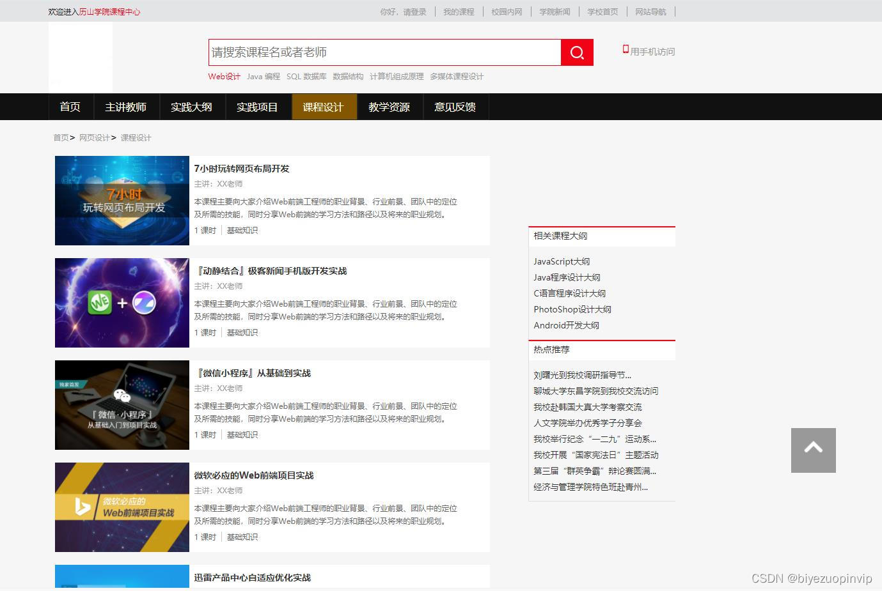This screenshot has height=591, width=882.
Task: Click the 相关课程大纲 section heading
Action: point(561,236)
